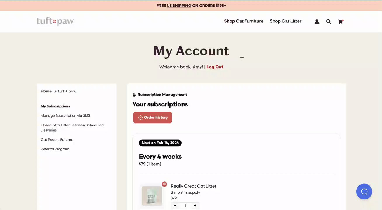The width and height of the screenshot is (382, 210).
Task: Open the Referral Program page
Action: (x=55, y=149)
